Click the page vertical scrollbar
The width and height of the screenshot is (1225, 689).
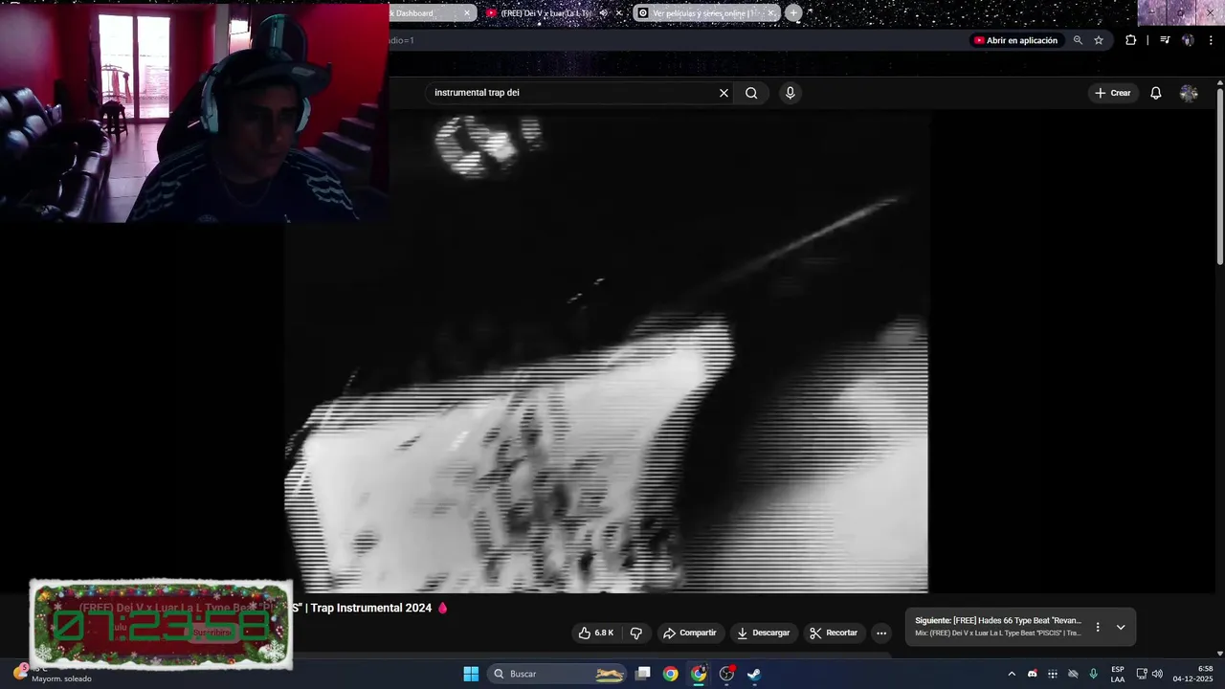click(x=1219, y=177)
